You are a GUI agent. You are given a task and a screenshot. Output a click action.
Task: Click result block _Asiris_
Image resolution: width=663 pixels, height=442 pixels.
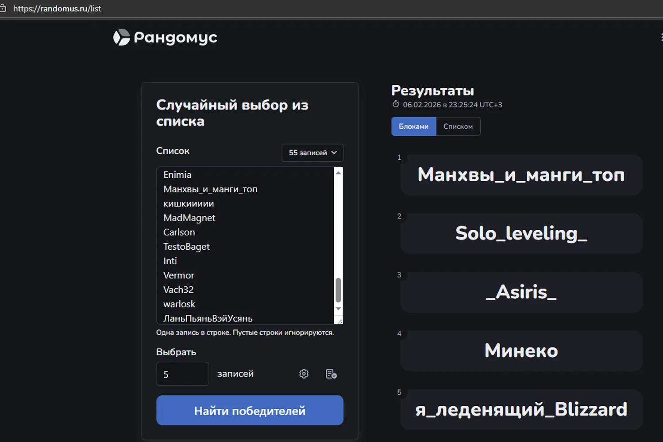pos(521,292)
